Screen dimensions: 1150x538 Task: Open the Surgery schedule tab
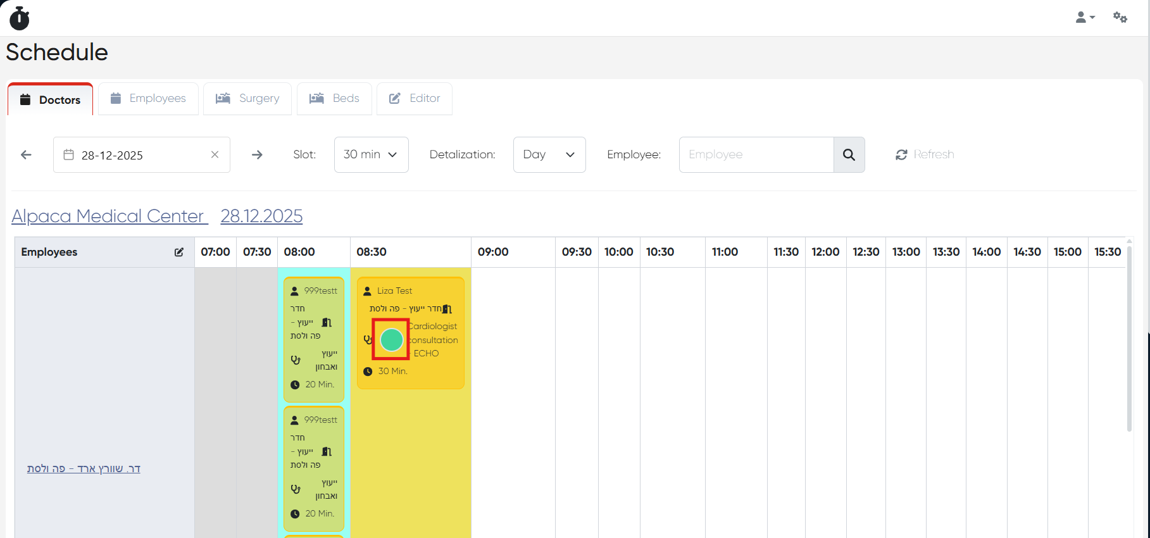point(247,99)
